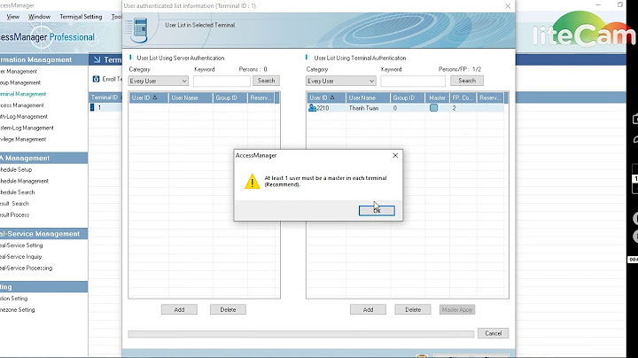The image size is (638, 358).
Task: Open Schedule Search in sidebar
Action: tap(17, 192)
